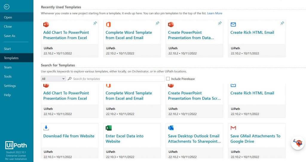Pin the Create PowerPoint Presentation recent template
Screen dimensions: 306x162
click(x=220, y=23)
